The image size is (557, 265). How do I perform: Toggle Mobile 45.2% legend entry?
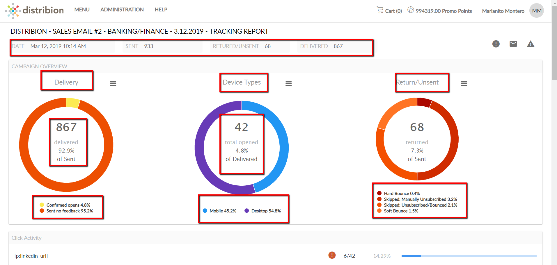click(219, 211)
